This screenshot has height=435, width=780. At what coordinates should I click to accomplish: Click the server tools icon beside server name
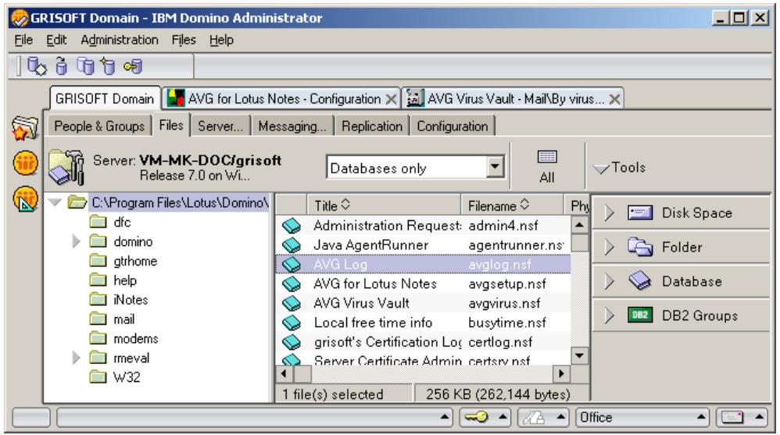click(66, 167)
